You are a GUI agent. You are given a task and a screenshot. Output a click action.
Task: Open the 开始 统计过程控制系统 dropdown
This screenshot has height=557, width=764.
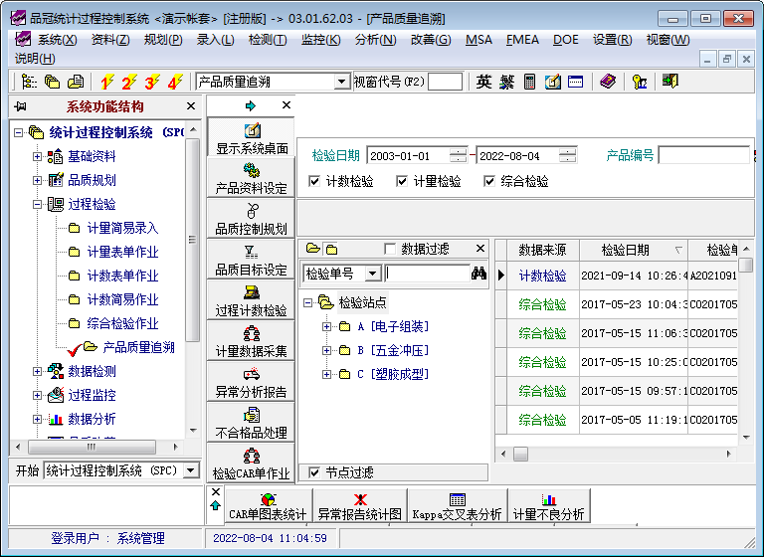coord(191,470)
